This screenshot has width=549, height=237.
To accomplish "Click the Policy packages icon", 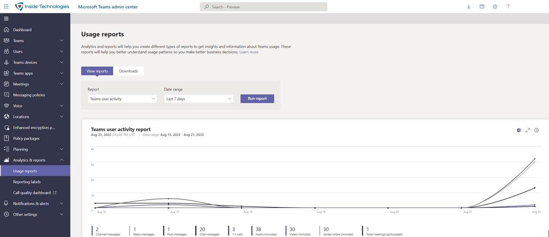I will [6, 138].
